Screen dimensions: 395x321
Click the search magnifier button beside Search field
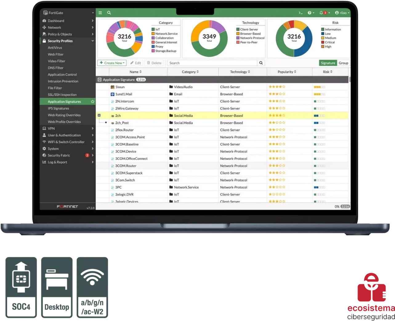pyautogui.click(x=261, y=63)
